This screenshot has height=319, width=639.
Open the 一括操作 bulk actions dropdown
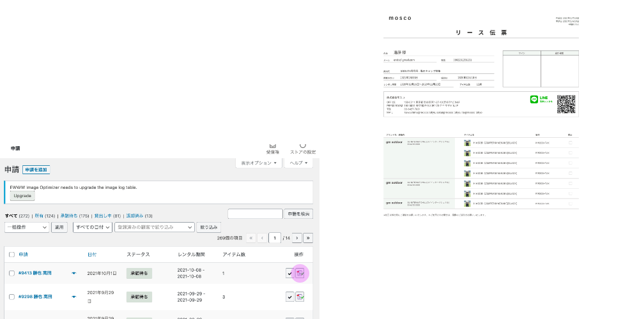pos(27,227)
